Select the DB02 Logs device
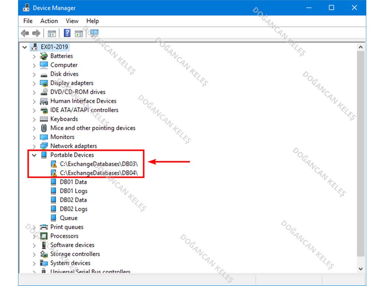 tap(74, 209)
